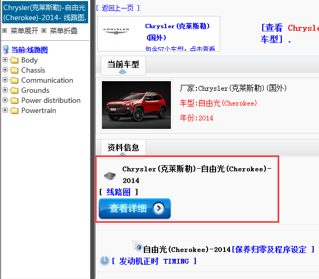Expand the Communication tree node
Image resolution: width=319 pixels, height=279 pixels.
pyautogui.click(x=5, y=80)
